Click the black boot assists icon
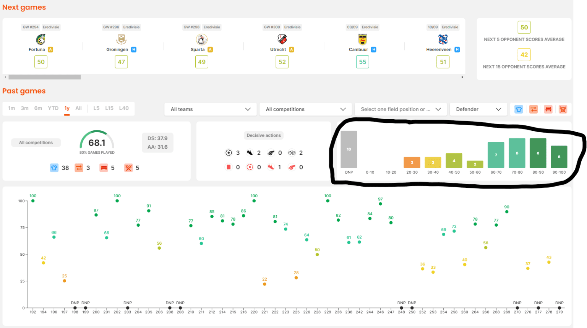The image size is (587, 328). coord(250,153)
